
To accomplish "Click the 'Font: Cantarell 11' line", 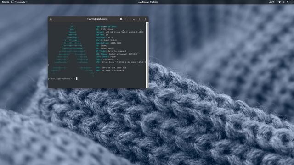I will 107,60.
